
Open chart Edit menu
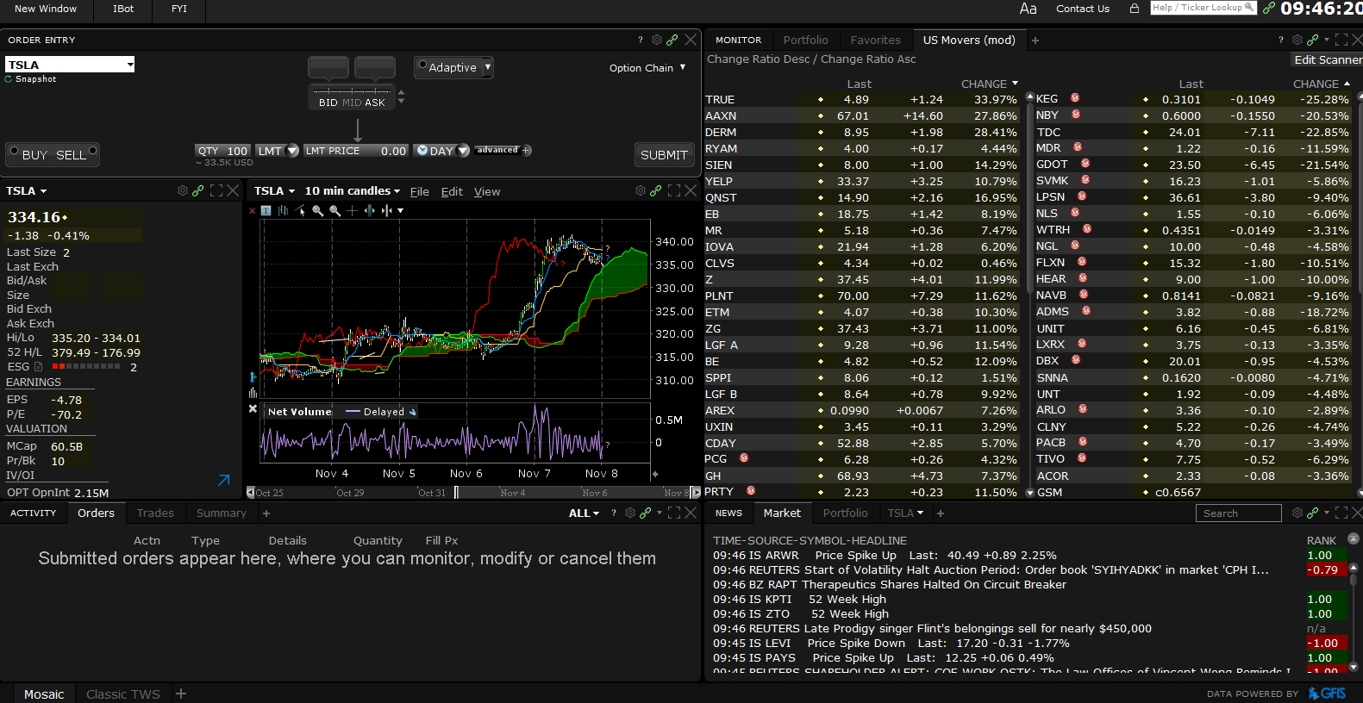tap(452, 192)
